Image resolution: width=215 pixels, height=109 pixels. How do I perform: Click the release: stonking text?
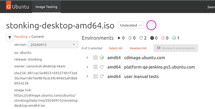[28, 59]
